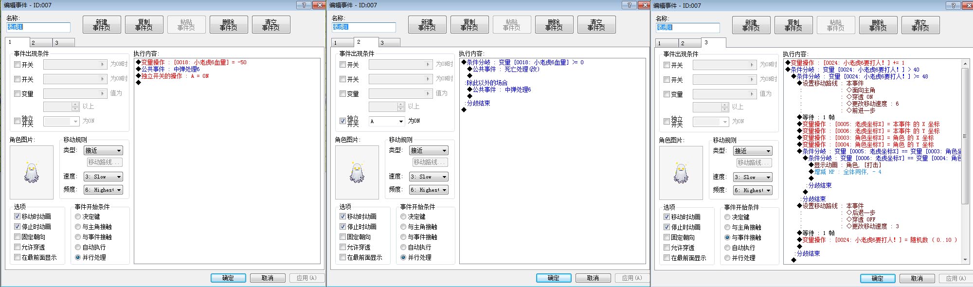Click the 名称 name field in the left window

pyautogui.click(x=38, y=27)
